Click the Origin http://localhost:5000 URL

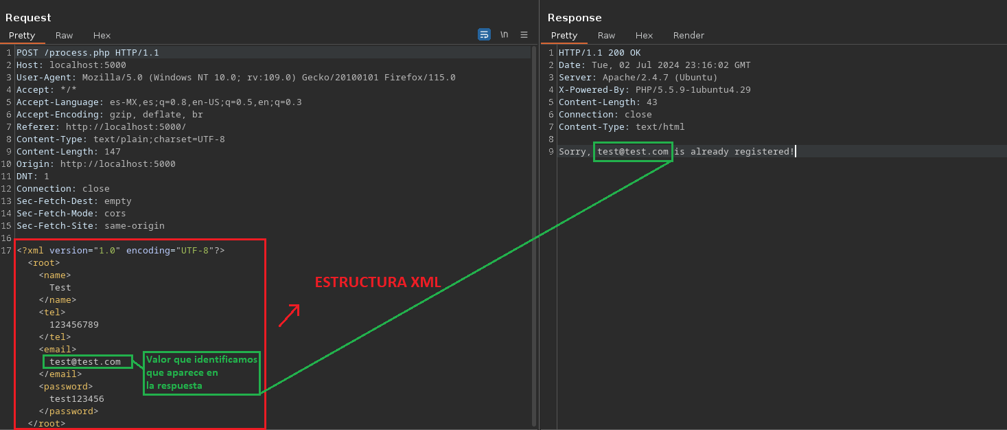[x=117, y=164]
